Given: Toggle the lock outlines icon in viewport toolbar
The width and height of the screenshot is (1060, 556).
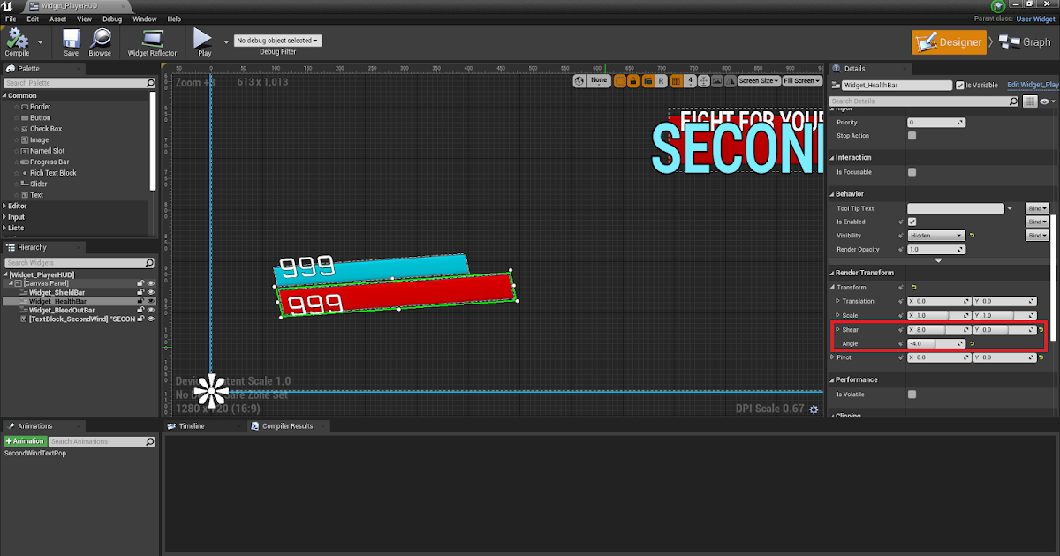Looking at the screenshot, I should coord(633,80).
